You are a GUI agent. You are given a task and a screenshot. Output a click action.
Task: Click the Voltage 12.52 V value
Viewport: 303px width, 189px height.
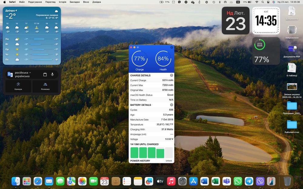pos(169,139)
